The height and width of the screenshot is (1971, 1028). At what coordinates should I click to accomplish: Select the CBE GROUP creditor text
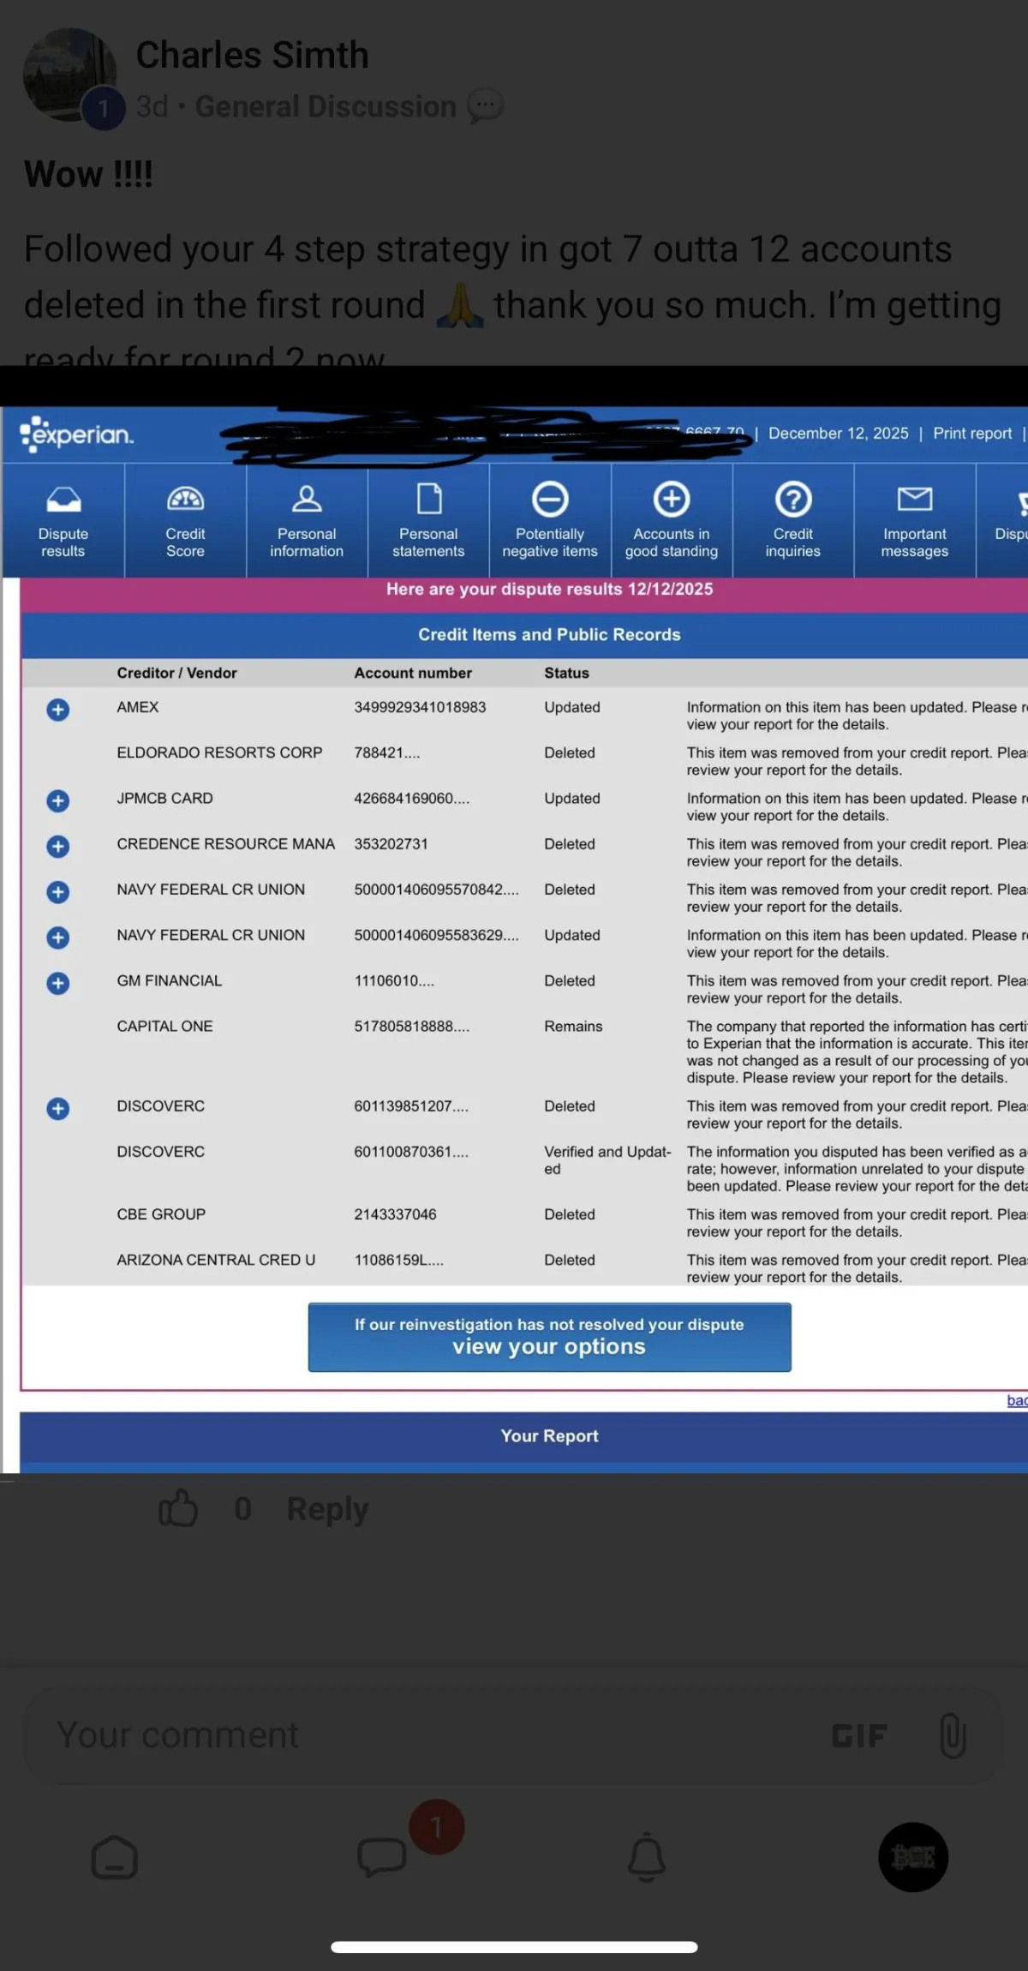(x=161, y=1214)
